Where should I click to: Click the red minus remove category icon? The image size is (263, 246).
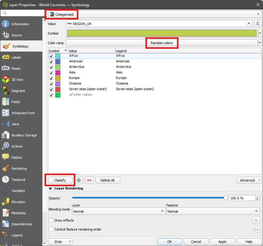89,180
